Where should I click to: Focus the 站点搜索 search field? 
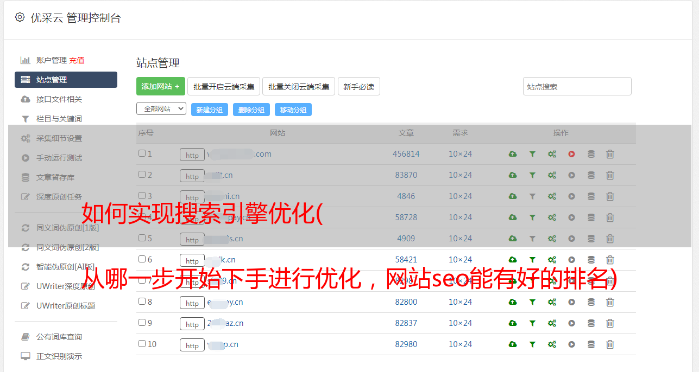click(x=577, y=86)
